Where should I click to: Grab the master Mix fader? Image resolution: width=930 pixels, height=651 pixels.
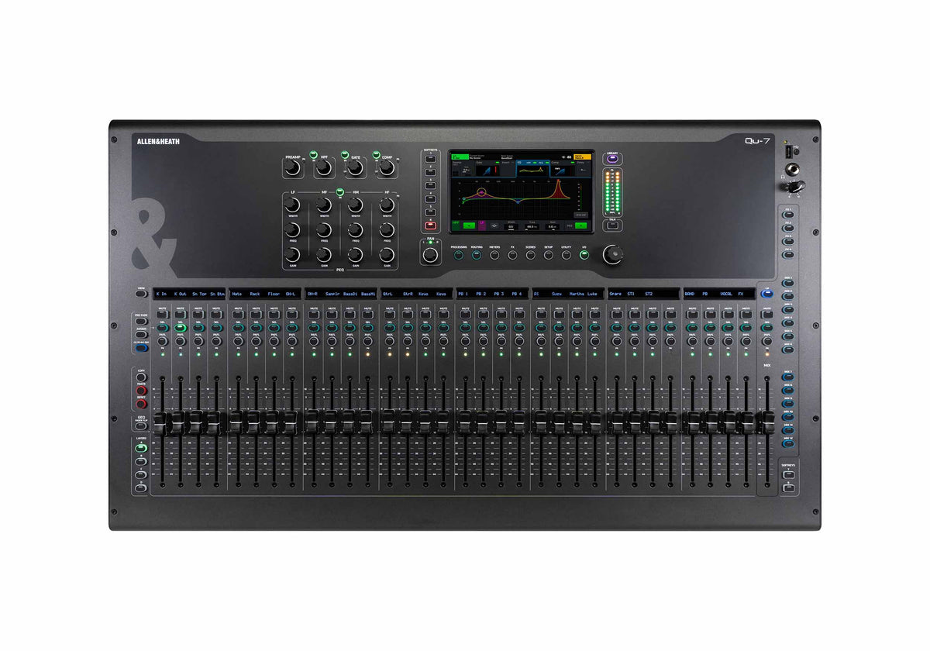coord(766,422)
